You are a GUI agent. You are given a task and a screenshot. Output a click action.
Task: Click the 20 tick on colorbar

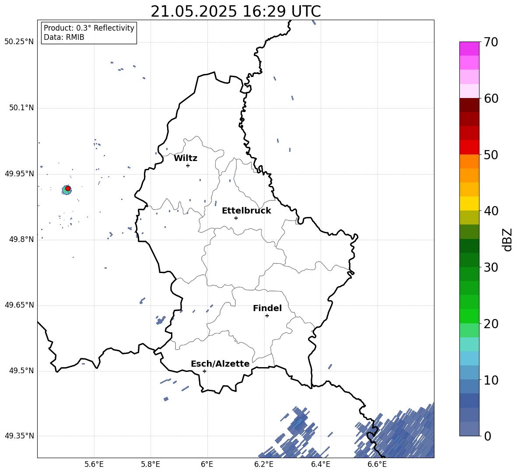point(491,324)
